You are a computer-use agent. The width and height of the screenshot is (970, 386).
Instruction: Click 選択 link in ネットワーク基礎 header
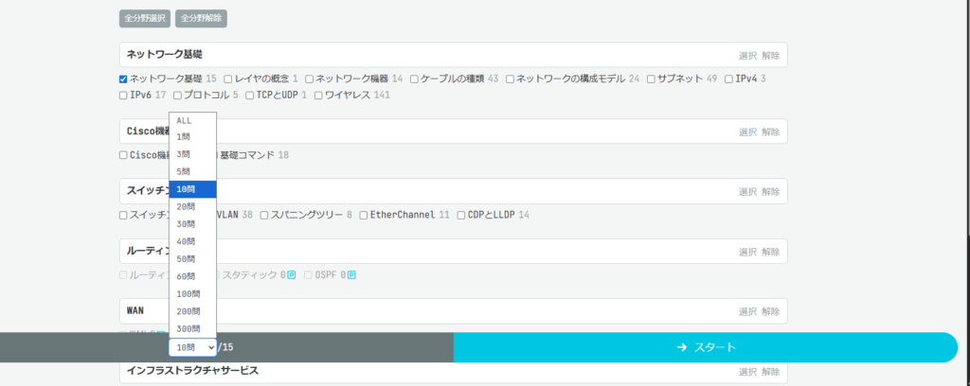click(747, 55)
